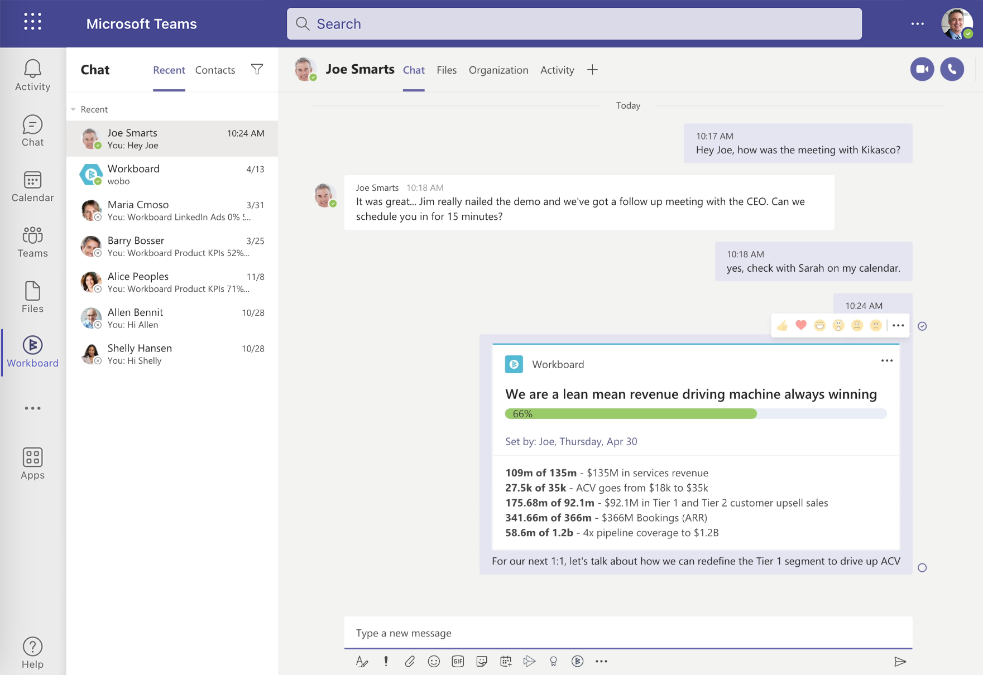The height and width of the screenshot is (675, 983).
Task: Click the Workboard logo on the card
Action: (514, 364)
